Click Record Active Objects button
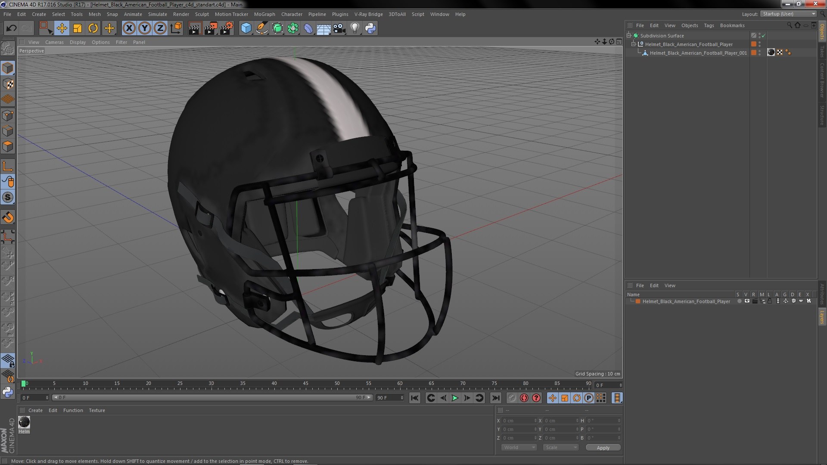827x465 pixels. (512, 398)
